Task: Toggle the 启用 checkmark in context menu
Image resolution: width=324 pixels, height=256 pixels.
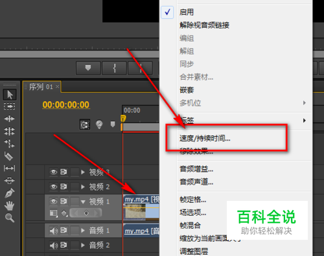Action: click(x=167, y=12)
